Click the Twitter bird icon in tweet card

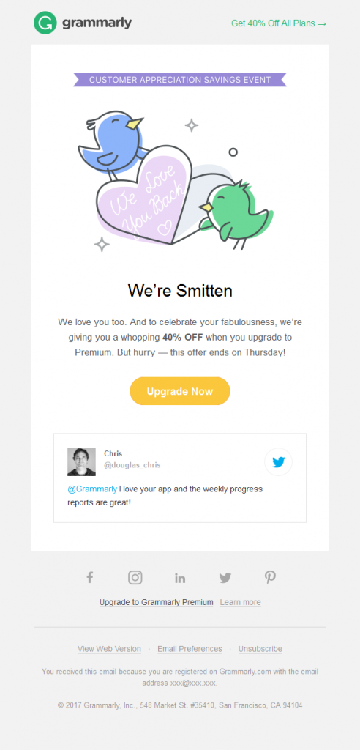coord(278,462)
